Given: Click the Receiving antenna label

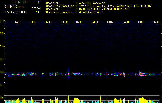Looking at the screenshot, I should [59, 12].
